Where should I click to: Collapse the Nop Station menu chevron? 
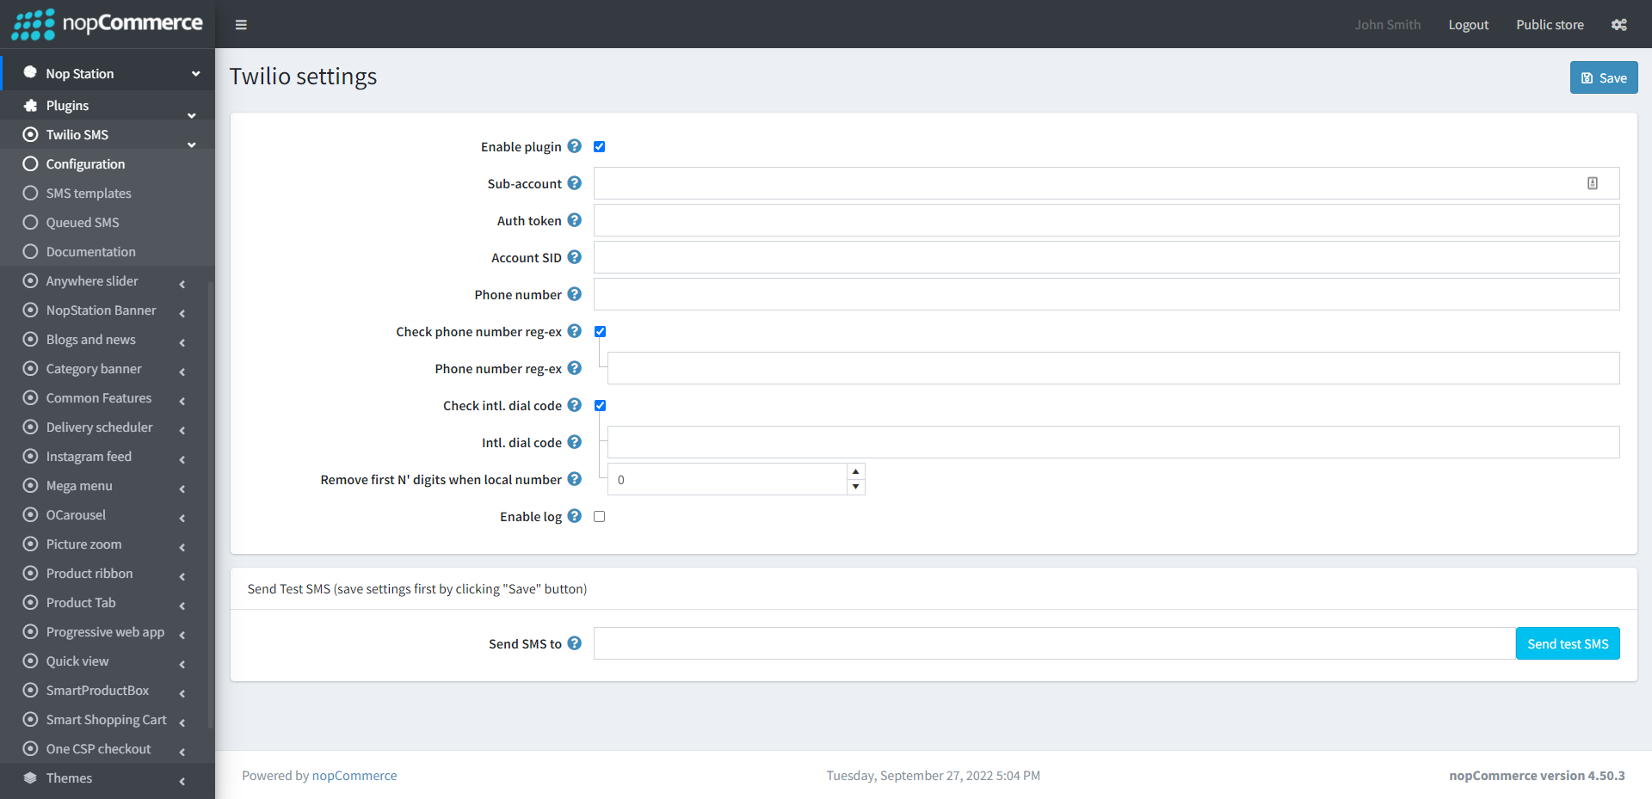point(195,74)
